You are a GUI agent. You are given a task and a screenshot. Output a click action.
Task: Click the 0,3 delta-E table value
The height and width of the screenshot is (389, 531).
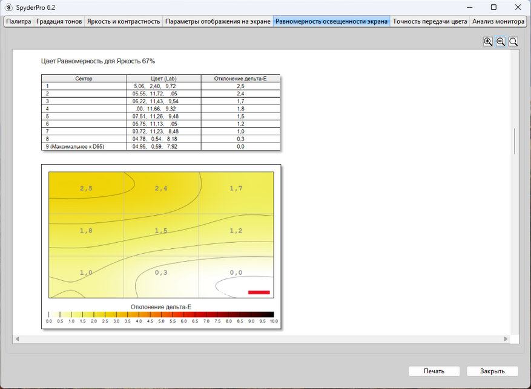pyautogui.click(x=240, y=139)
